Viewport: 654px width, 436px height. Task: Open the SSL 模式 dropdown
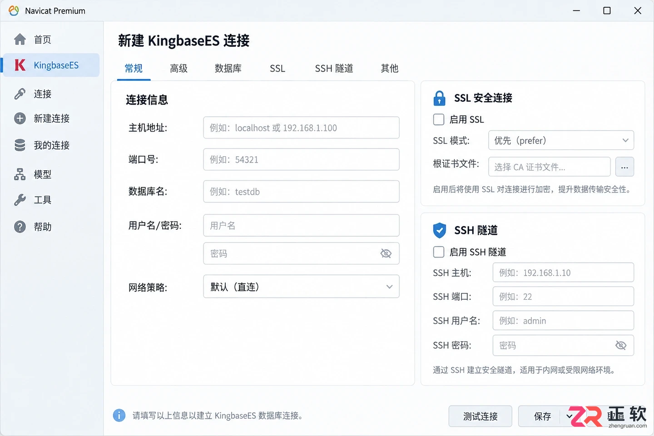(561, 140)
